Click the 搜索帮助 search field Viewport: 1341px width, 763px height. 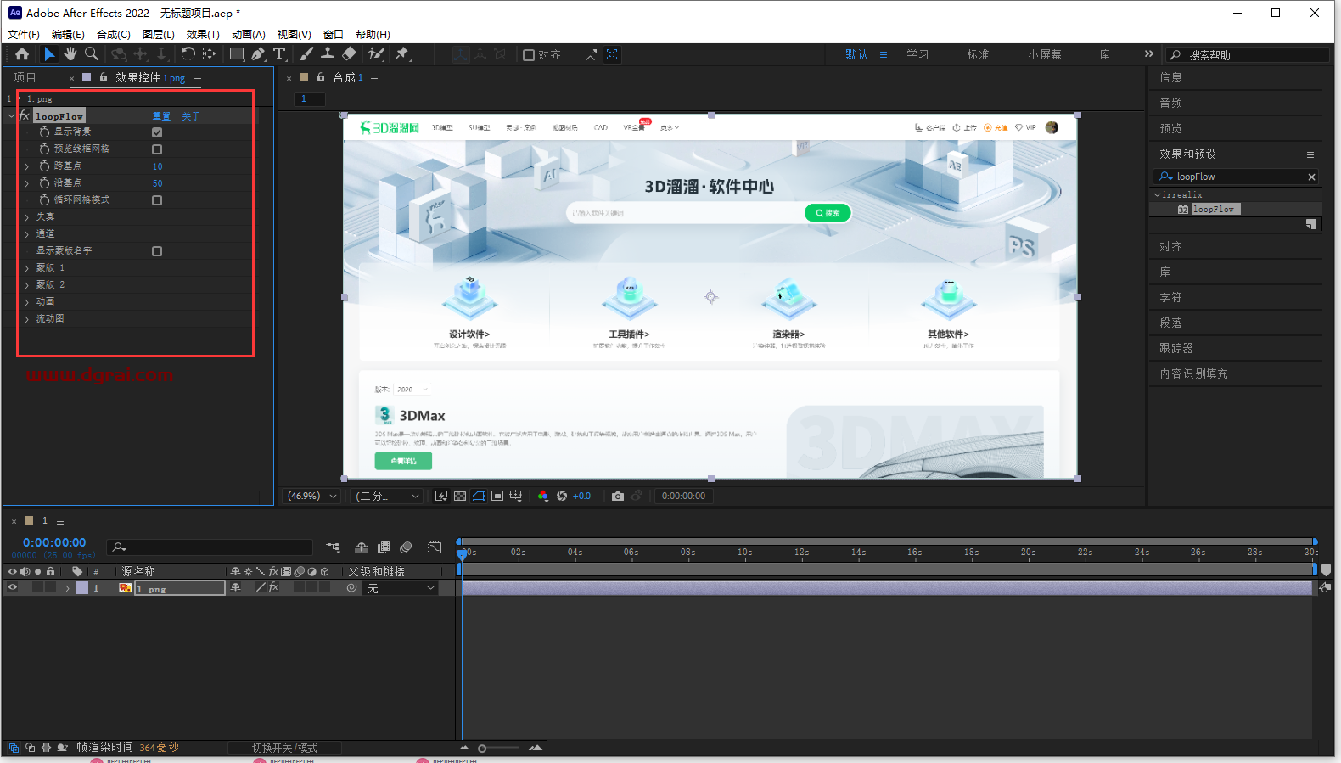(x=1248, y=55)
